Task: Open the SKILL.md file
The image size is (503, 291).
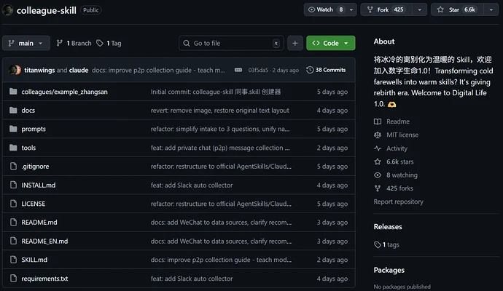Action: pos(34,260)
